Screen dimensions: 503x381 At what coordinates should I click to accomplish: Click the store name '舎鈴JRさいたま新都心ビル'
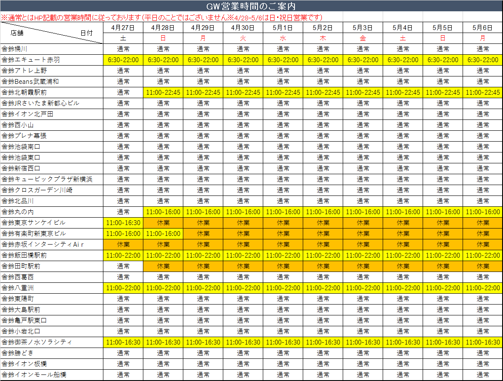(x=40, y=103)
